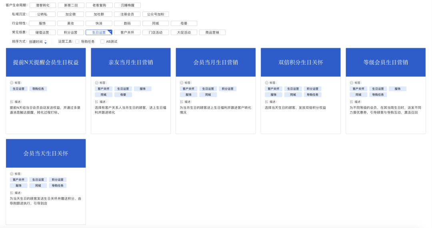The height and width of the screenshot is (228, 432).
Task: Toggle the 积分运营 scene filter
Action: (x=70, y=32)
